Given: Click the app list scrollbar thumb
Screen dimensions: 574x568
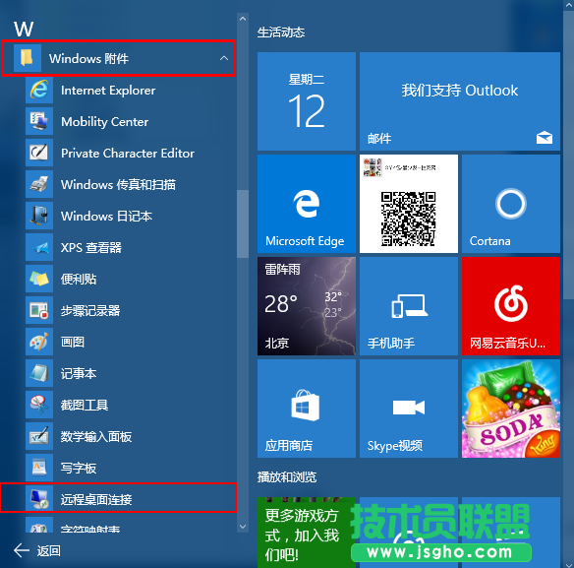Looking at the screenshot, I should pos(243,224).
